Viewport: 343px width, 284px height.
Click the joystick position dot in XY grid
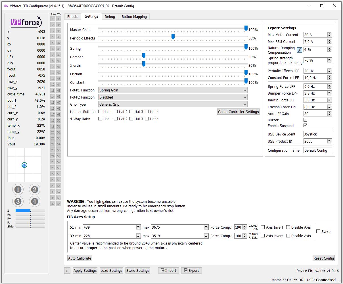24,165
